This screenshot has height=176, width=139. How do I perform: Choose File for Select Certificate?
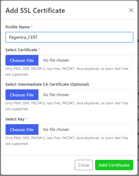(x=22, y=60)
